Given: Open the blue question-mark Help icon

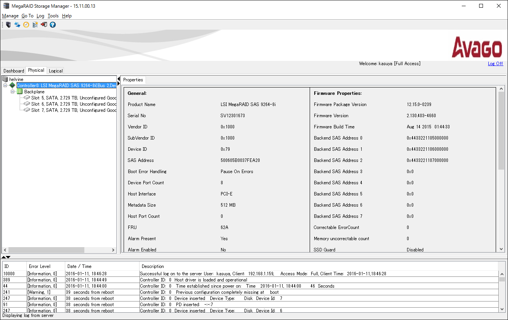Looking at the screenshot, I should tap(53, 25).
